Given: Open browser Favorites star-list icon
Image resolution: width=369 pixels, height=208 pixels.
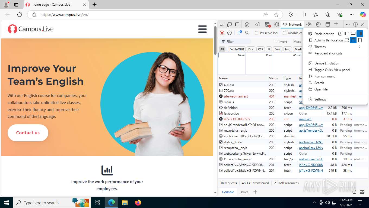Looking at the screenshot, I should [x=316, y=15].
